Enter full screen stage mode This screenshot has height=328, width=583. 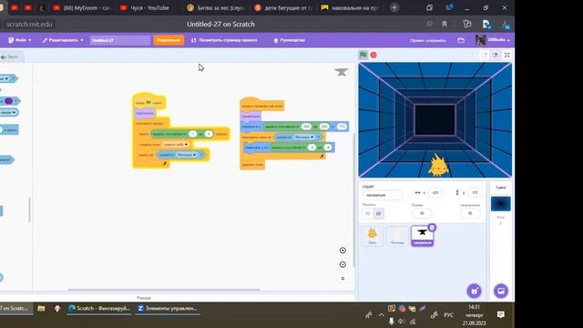pyautogui.click(x=506, y=55)
